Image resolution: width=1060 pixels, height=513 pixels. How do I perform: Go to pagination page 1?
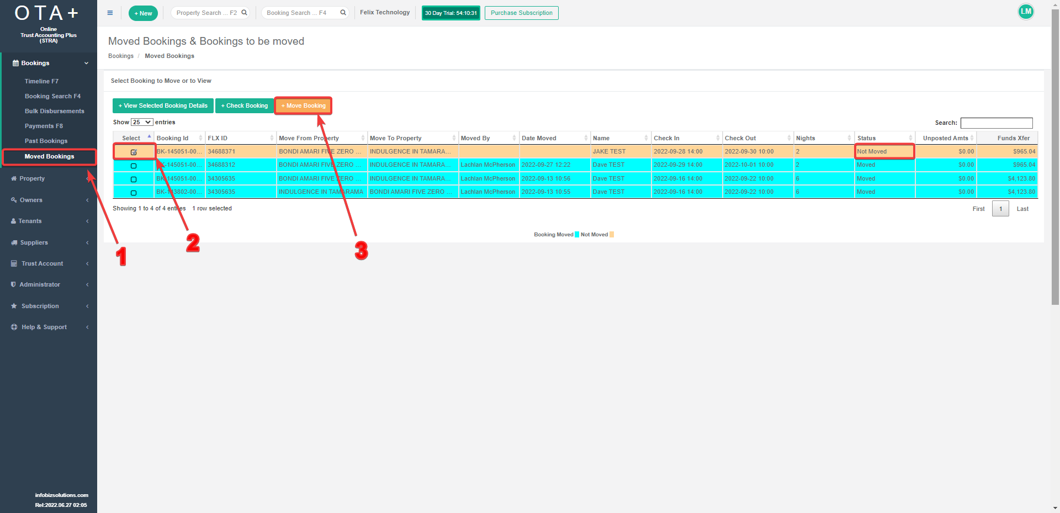[1000, 209]
